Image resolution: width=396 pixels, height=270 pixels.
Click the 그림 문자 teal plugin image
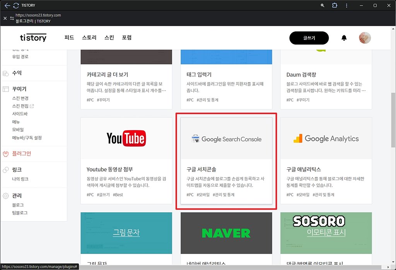[x=126, y=233]
